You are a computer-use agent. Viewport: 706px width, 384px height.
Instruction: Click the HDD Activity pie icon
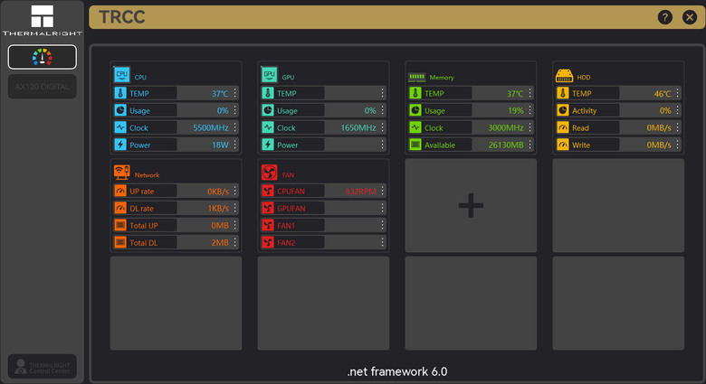click(563, 110)
